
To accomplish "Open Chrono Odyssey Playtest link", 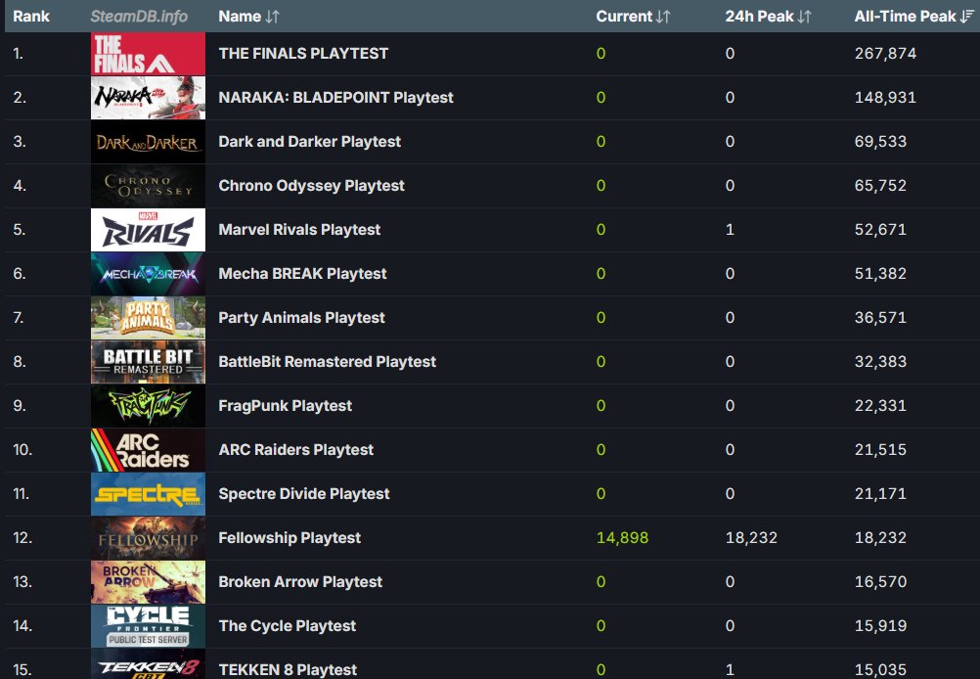I will tap(311, 186).
